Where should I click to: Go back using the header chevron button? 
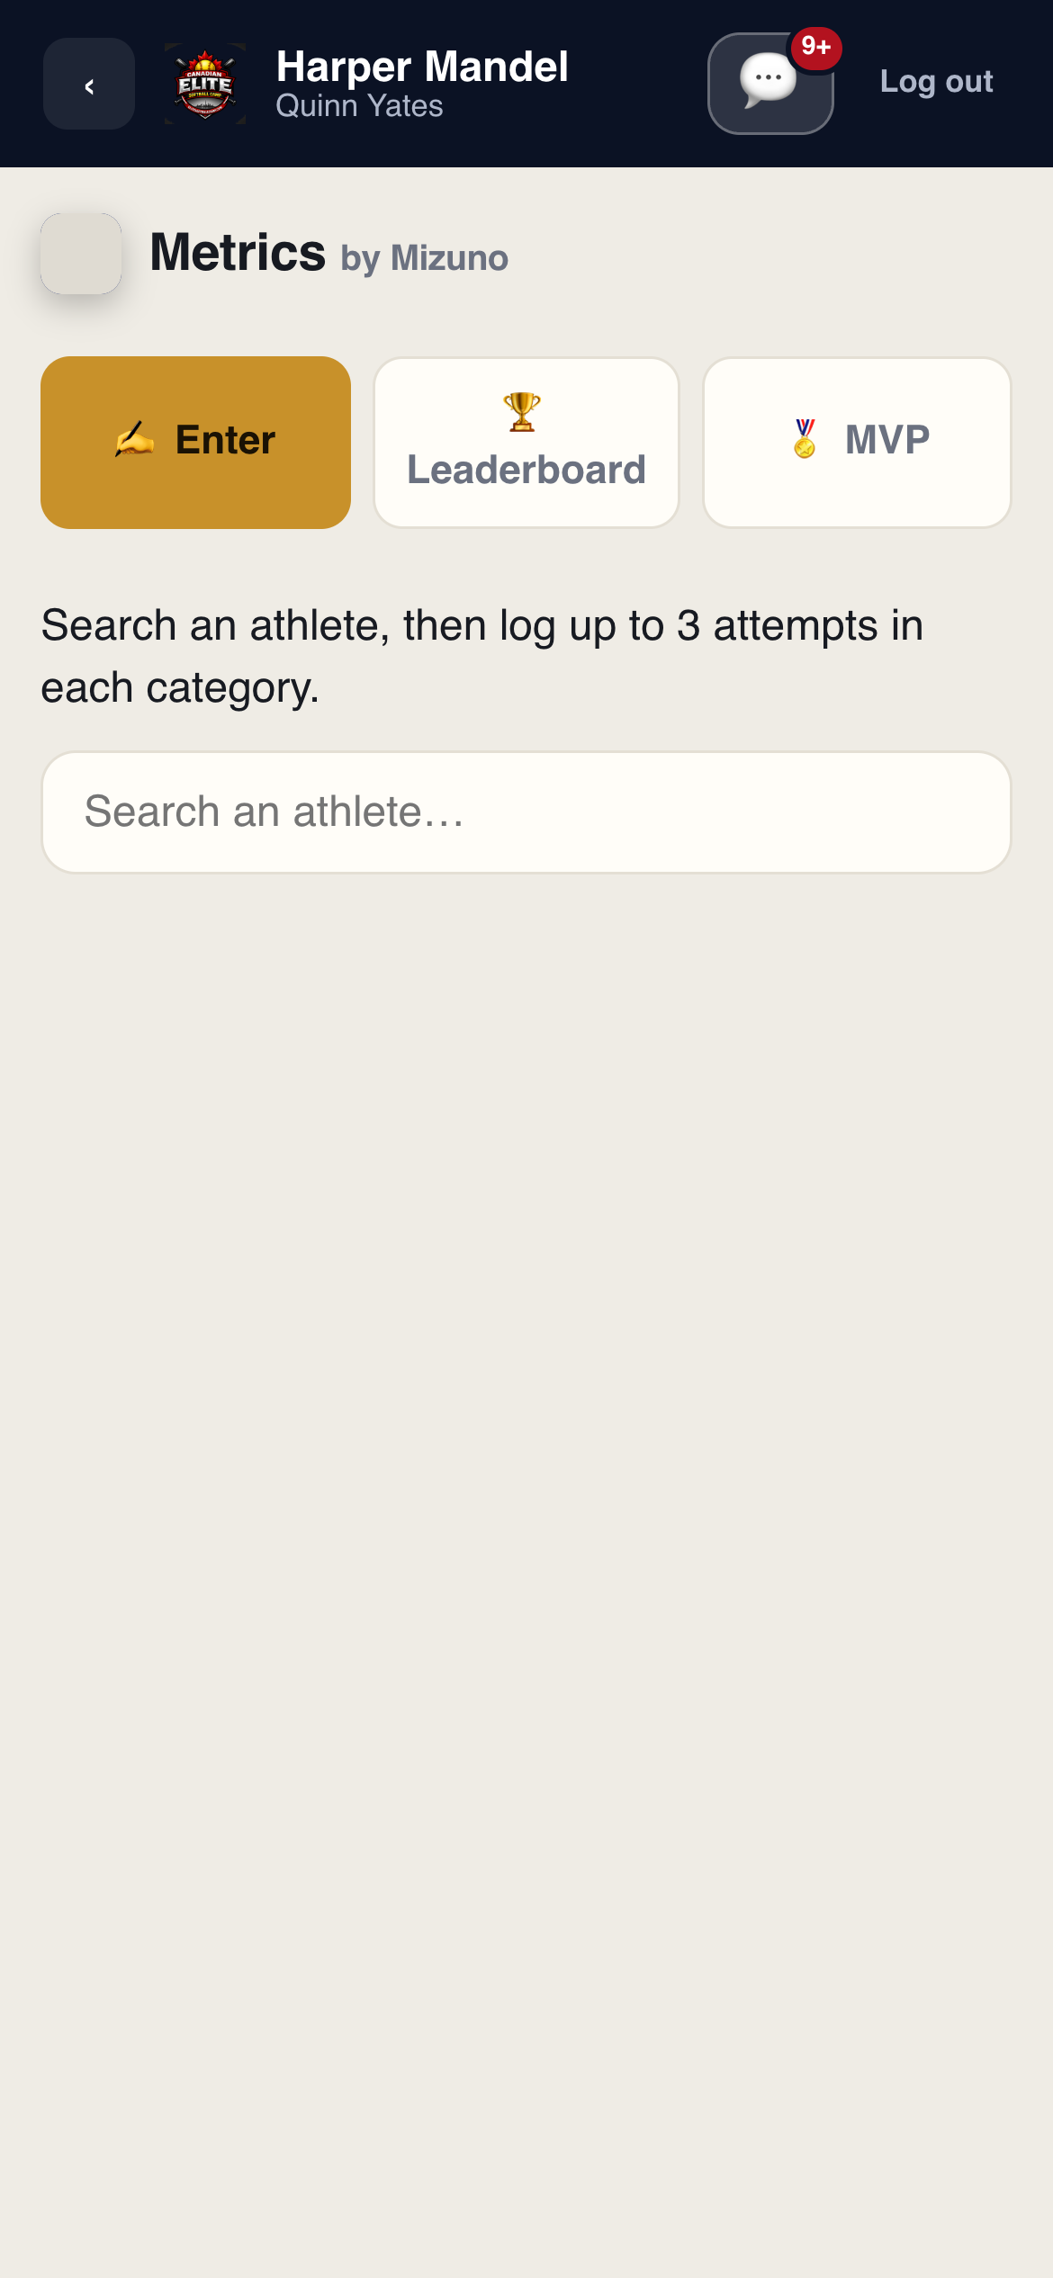(x=89, y=84)
